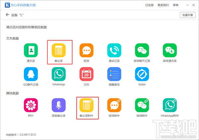
Task: Click the version text 3.0.4917.812
Action: tap(28, 135)
